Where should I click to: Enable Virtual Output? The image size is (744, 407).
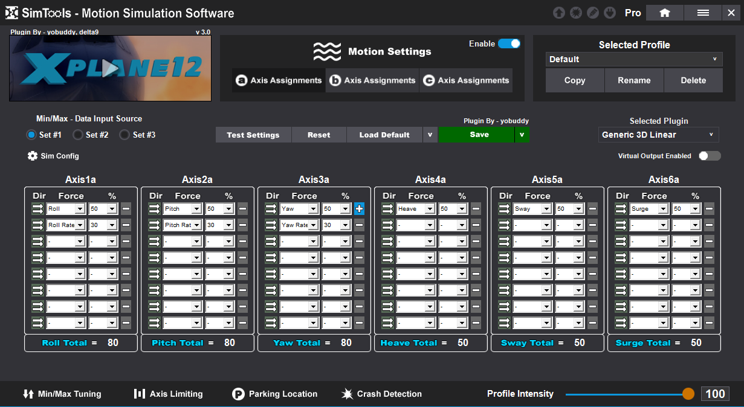710,155
